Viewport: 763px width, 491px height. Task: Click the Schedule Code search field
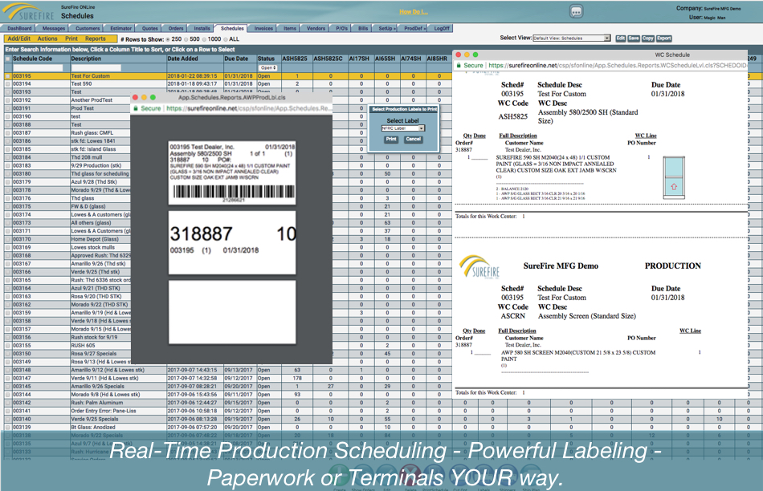coord(38,68)
